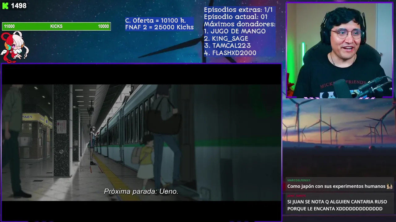Click the 'Episodio actual: 01' text
Viewport: 396px width, 222px height.
click(235, 17)
